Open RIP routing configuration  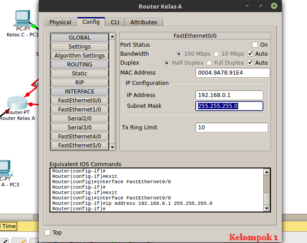coord(80,83)
